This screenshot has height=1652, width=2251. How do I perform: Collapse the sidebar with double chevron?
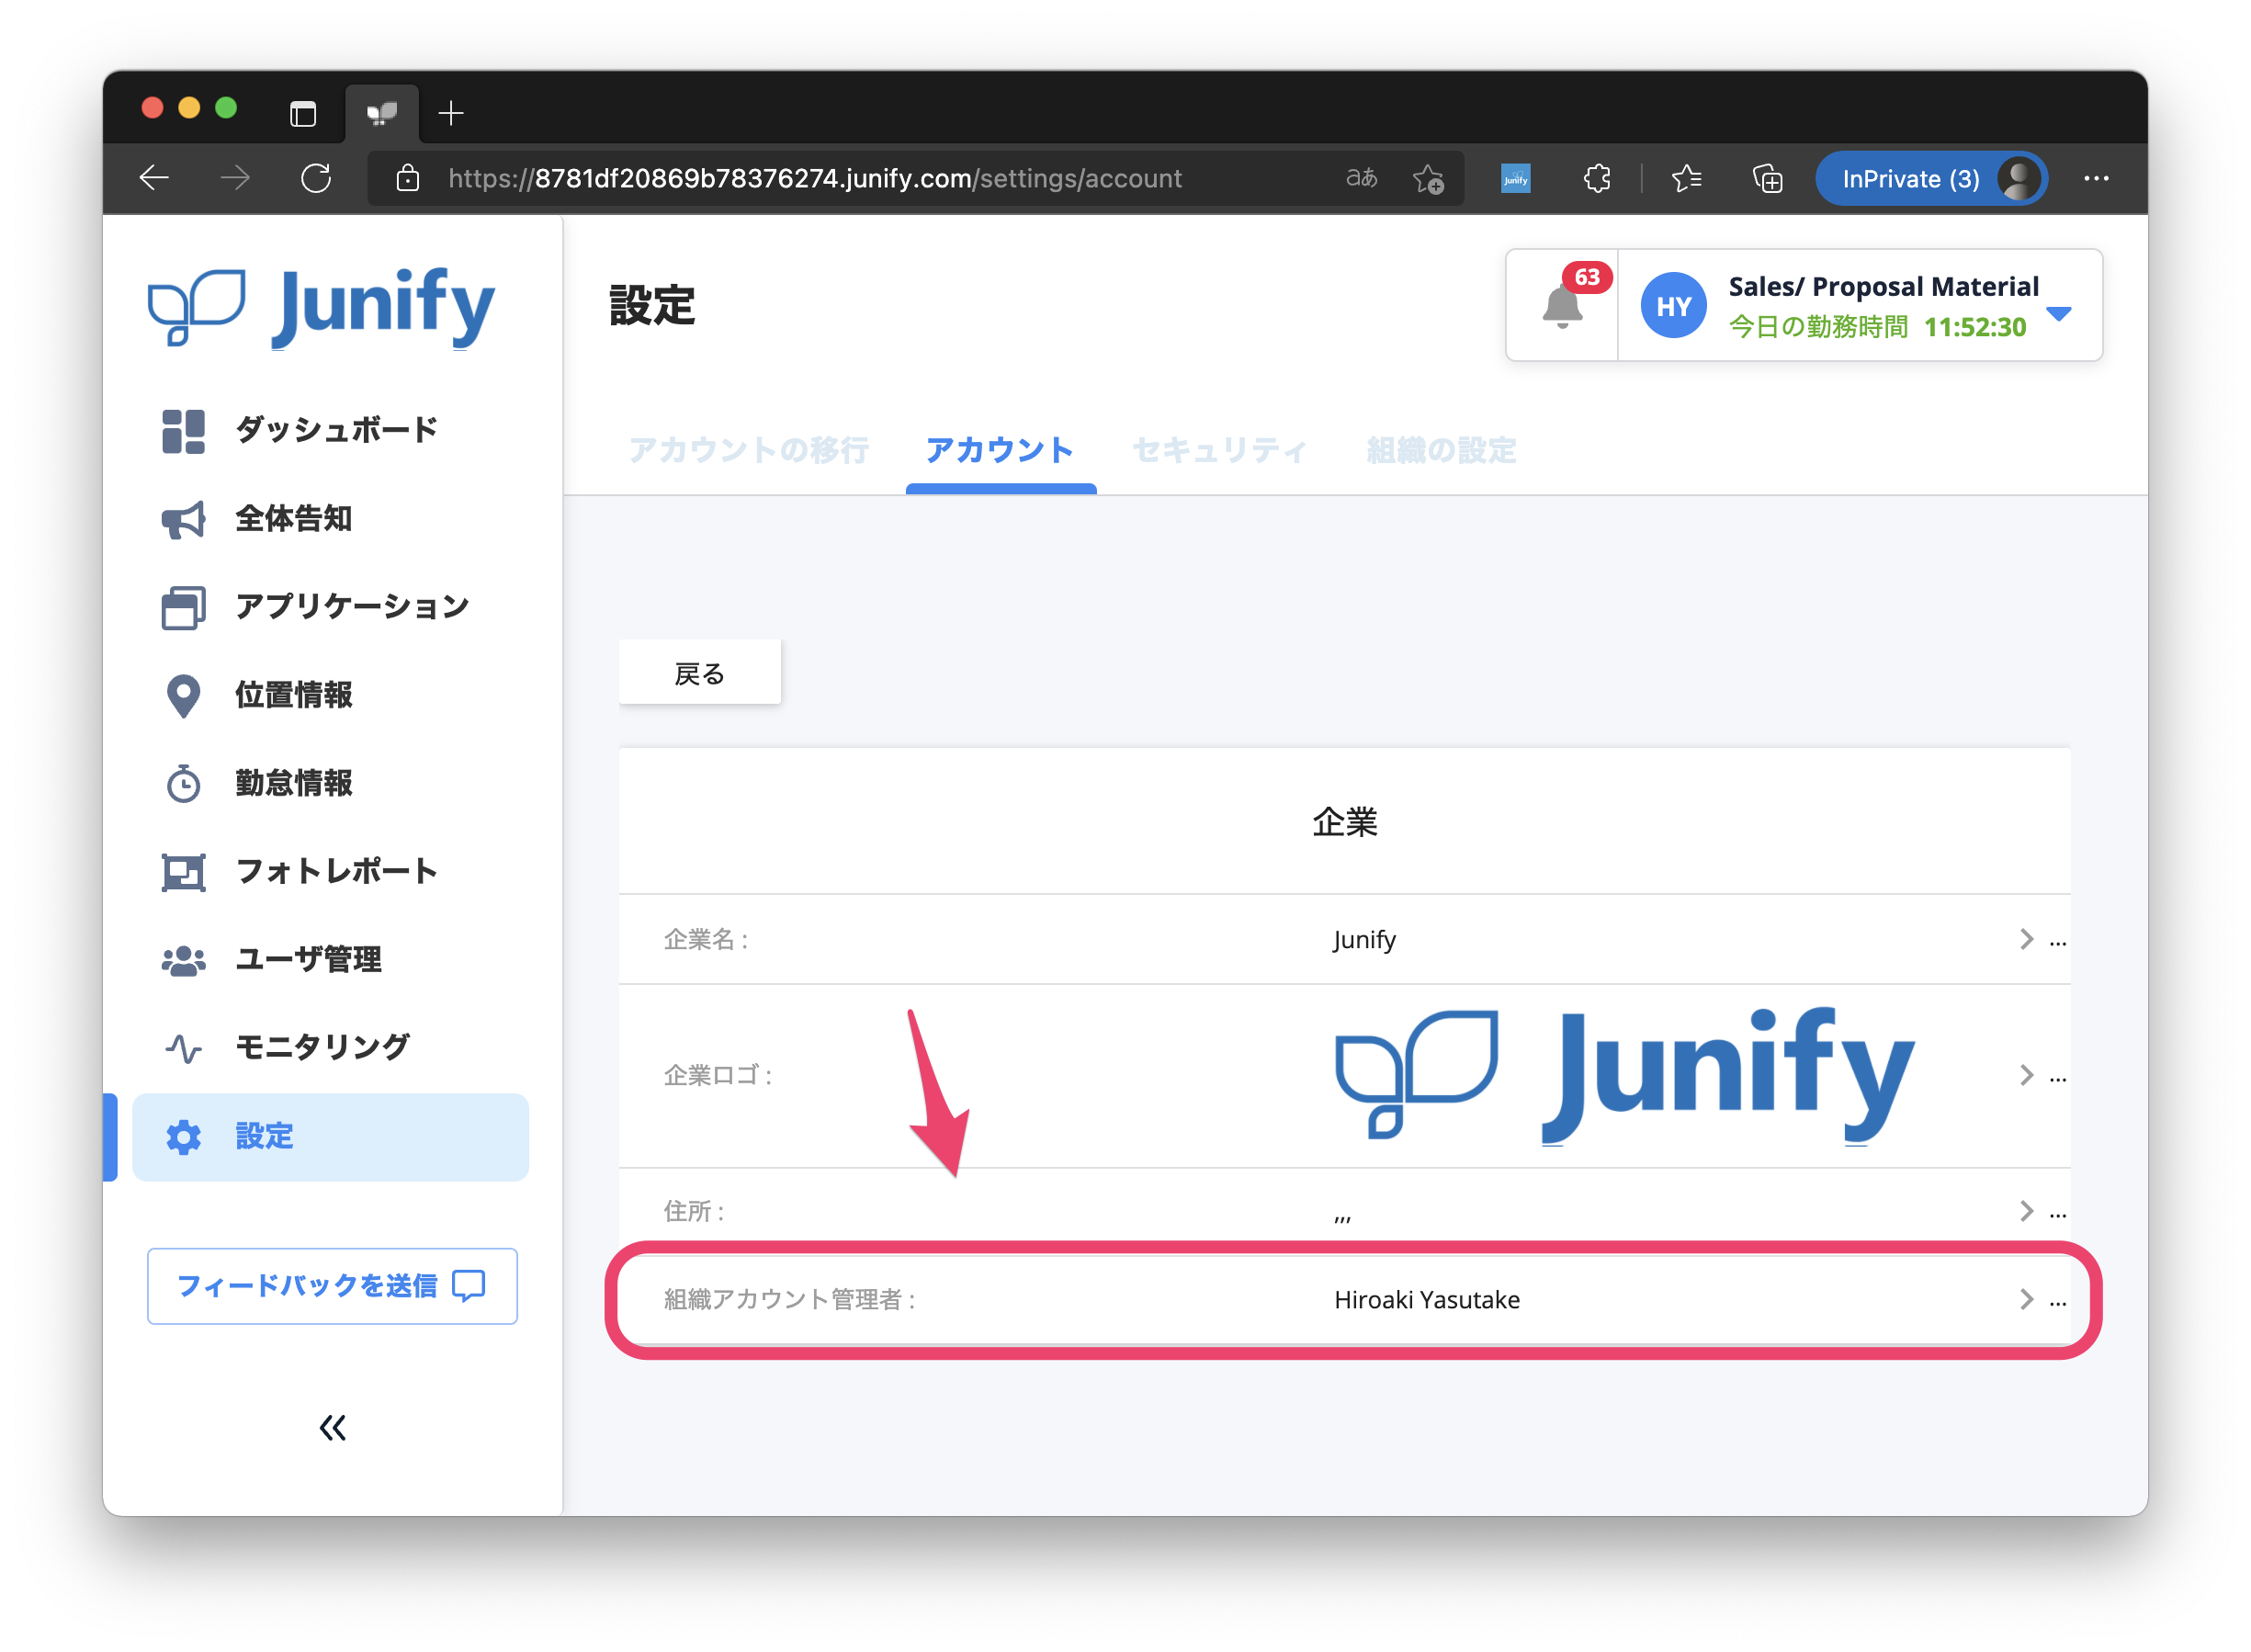tap(332, 1428)
